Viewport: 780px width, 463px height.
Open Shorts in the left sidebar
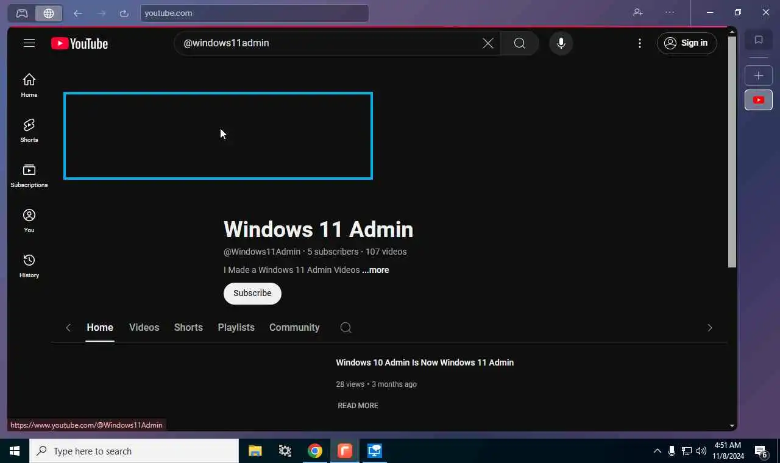(x=29, y=130)
